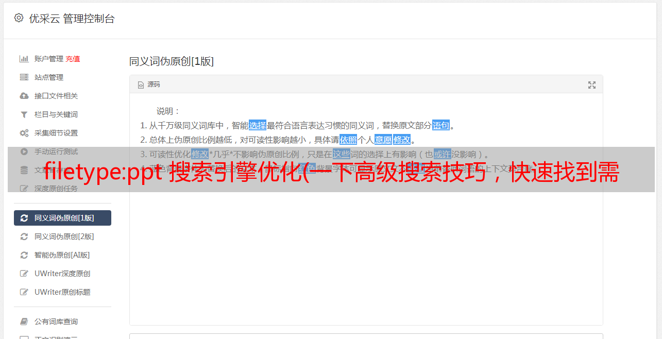662x339 pixels.
Task: Click the 站点管理 server icon
Action: tap(24, 77)
